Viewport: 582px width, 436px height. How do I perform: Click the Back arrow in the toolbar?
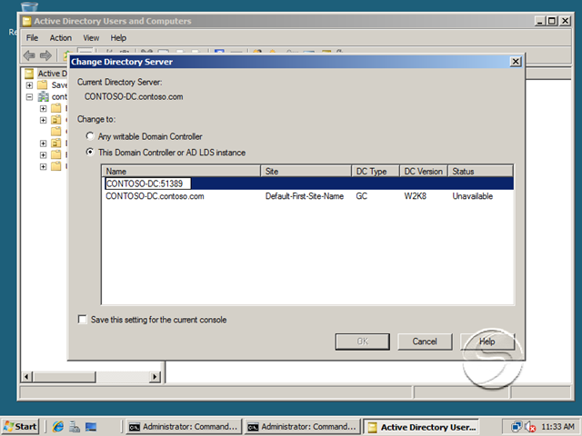click(x=29, y=55)
